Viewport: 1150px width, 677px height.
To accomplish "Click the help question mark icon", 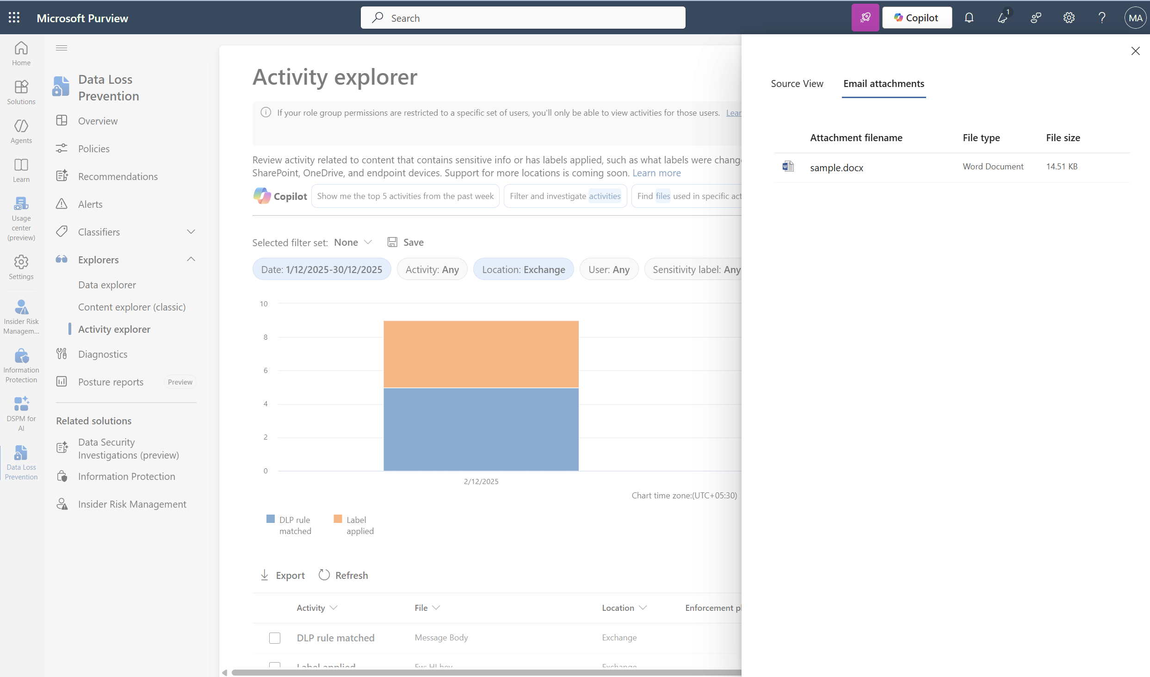I will click(1102, 18).
